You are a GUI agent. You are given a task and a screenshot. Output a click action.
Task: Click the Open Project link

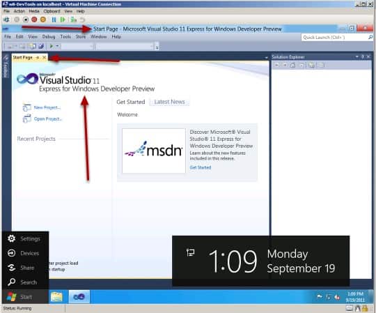point(48,119)
